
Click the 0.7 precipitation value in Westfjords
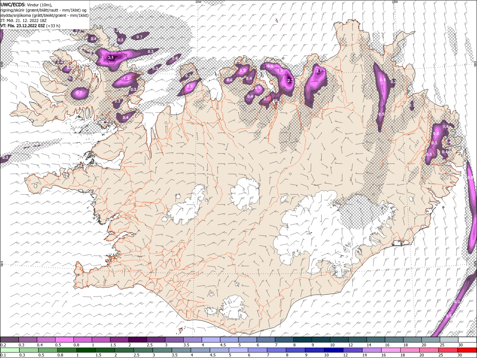point(79,92)
